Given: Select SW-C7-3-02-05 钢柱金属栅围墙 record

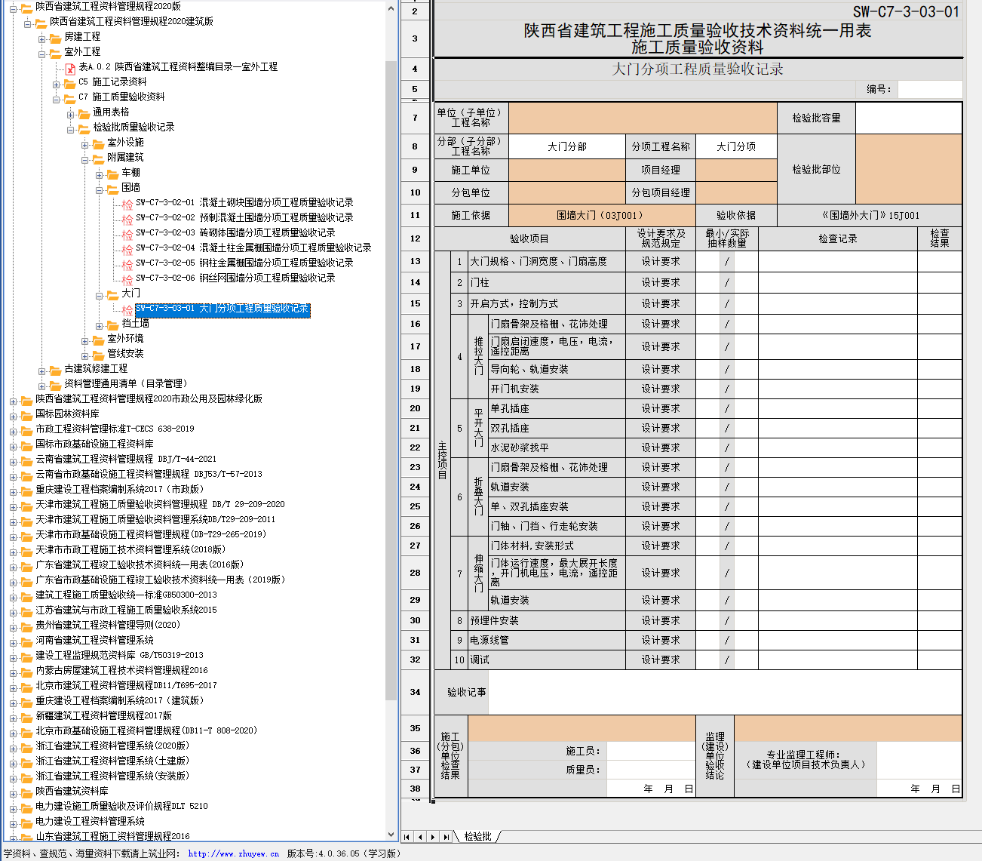Looking at the screenshot, I should (x=244, y=263).
